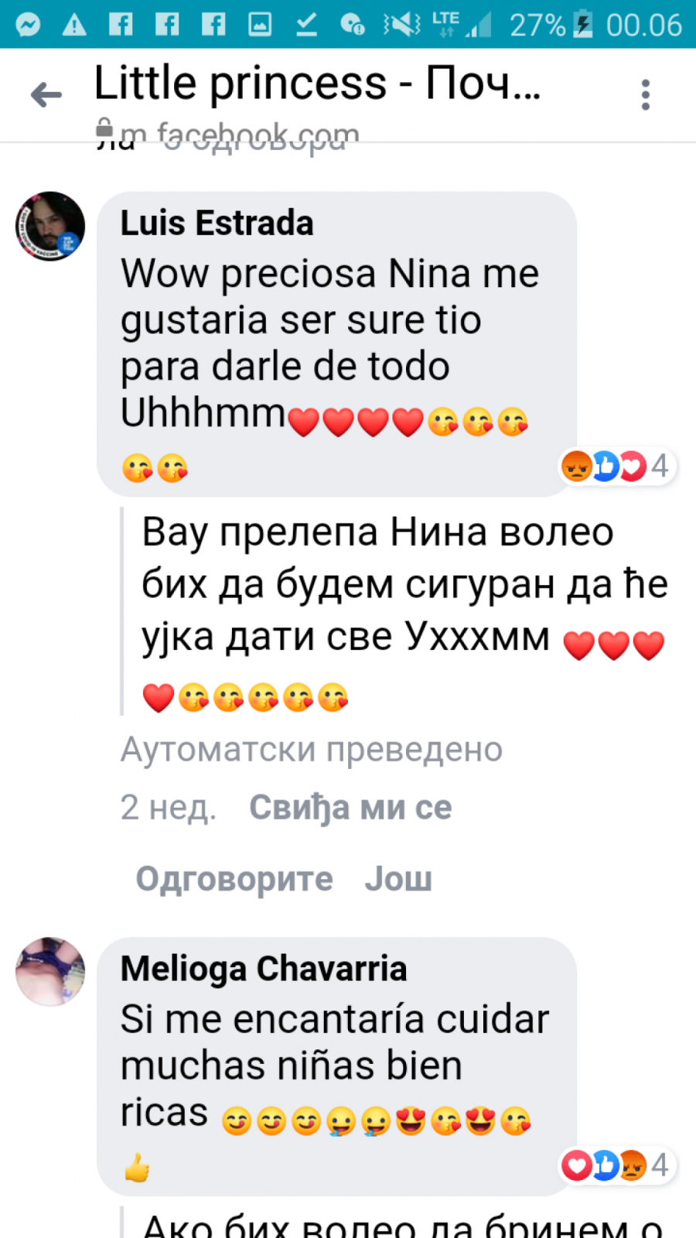View reactions on Luis Estrada's comment

coord(616,466)
